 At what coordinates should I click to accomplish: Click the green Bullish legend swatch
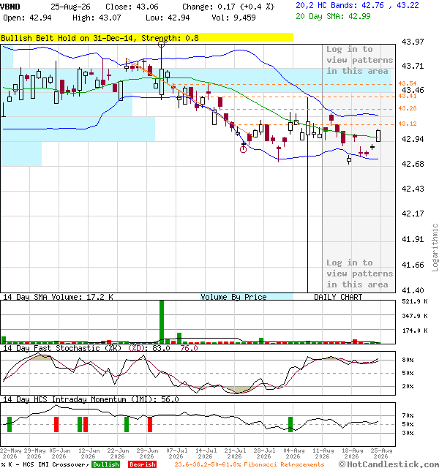106,464
